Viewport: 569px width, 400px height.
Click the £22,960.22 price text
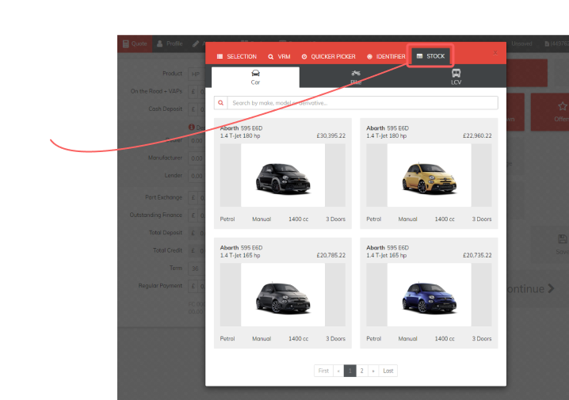[x=477, y=135]
